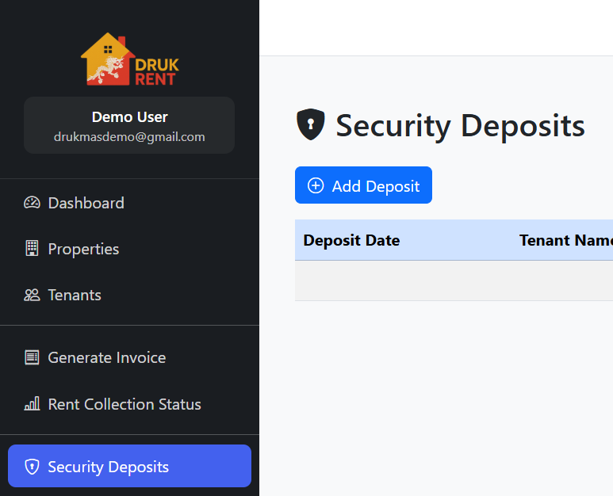Open the Tenants menu label
The height and width of the screenshot is (496, 613).
75,295
